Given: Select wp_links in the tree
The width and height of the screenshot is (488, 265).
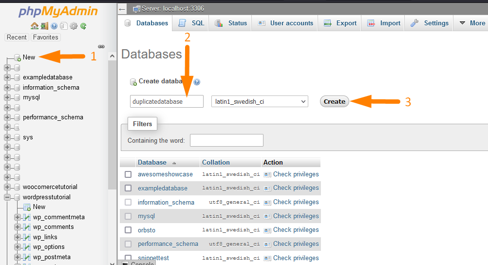Looking at the screenshot, I should 45,237.
